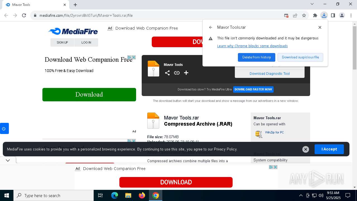Copy link with the chain icon
This screenshot has height=201, width=357.
[177, 73]
